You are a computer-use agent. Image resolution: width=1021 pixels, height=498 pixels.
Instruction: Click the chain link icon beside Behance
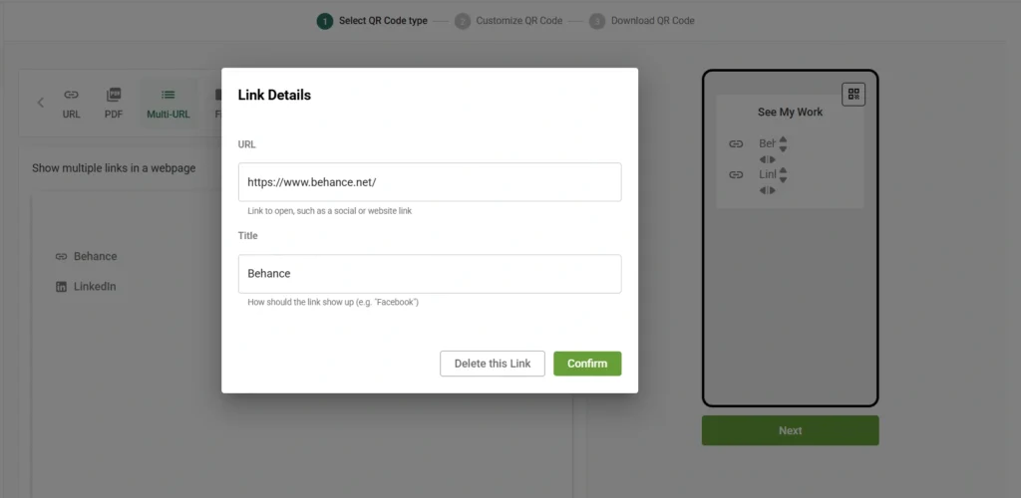[61, 256]
